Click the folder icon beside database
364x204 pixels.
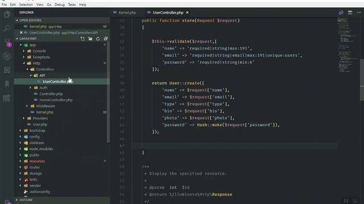[26, 143]
